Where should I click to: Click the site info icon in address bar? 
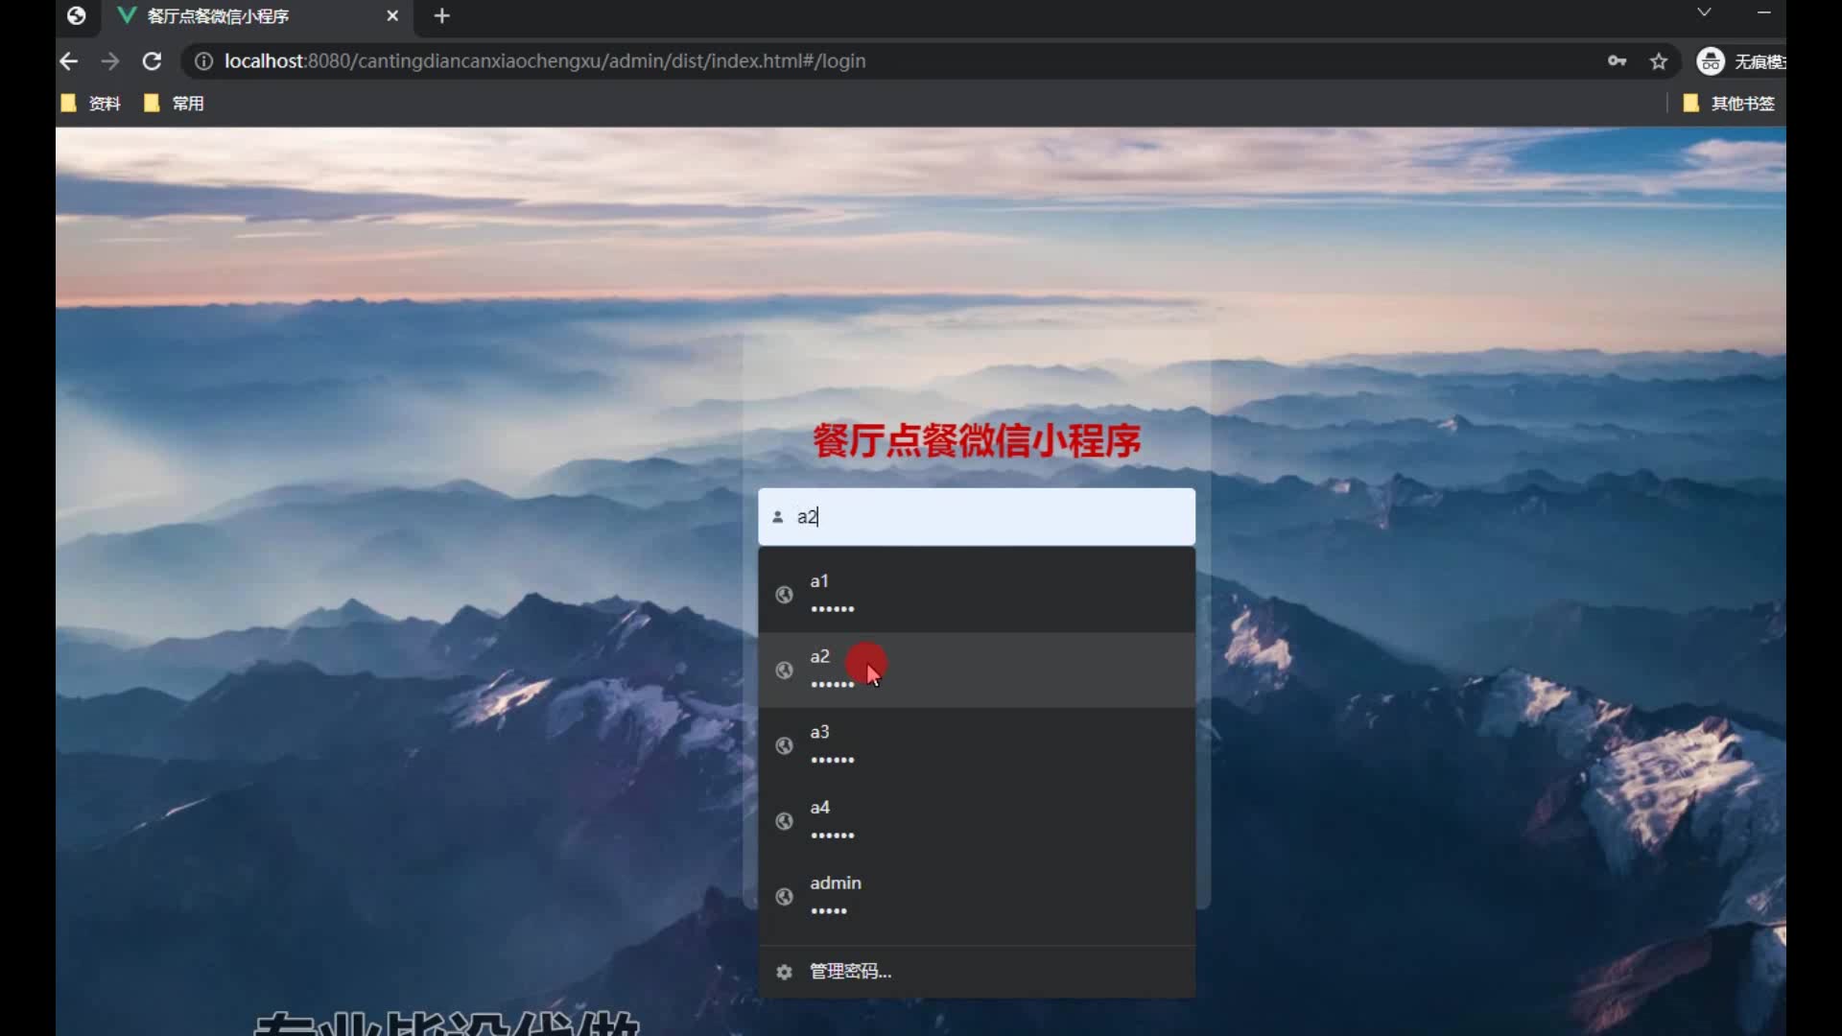pos(203,61)
